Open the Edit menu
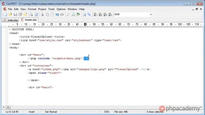Screen dimensions: 205x115 point(16,9)
